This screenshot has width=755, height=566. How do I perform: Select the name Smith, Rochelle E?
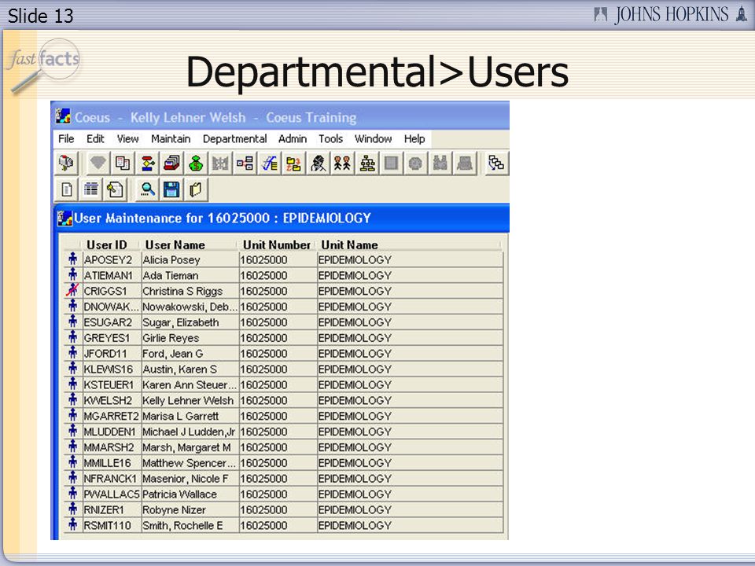pyautogui.click(x=182, y=526)
